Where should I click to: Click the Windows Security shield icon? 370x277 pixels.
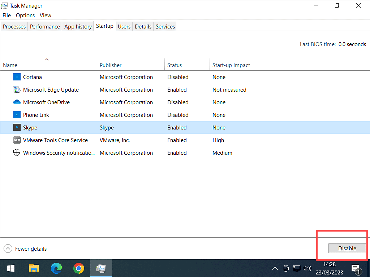pyautogui.click(x=17, y=153)
